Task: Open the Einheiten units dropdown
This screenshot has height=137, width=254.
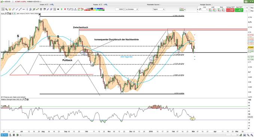Action: pos(132,9)
